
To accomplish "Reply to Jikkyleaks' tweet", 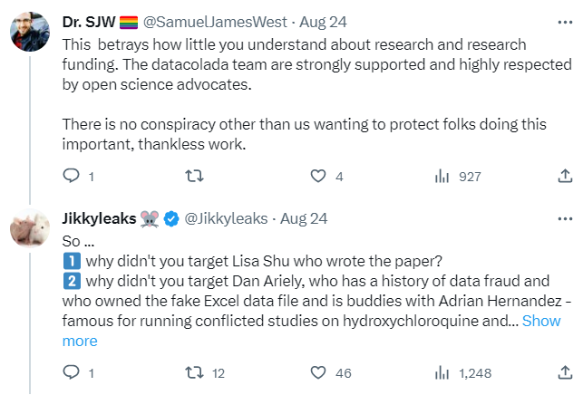I will tap(72, 371).
